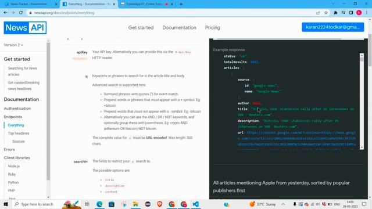This screenshot has width=372, height=209.
Task: Open Client libraries in sidebar
Action: coord(17,158)
